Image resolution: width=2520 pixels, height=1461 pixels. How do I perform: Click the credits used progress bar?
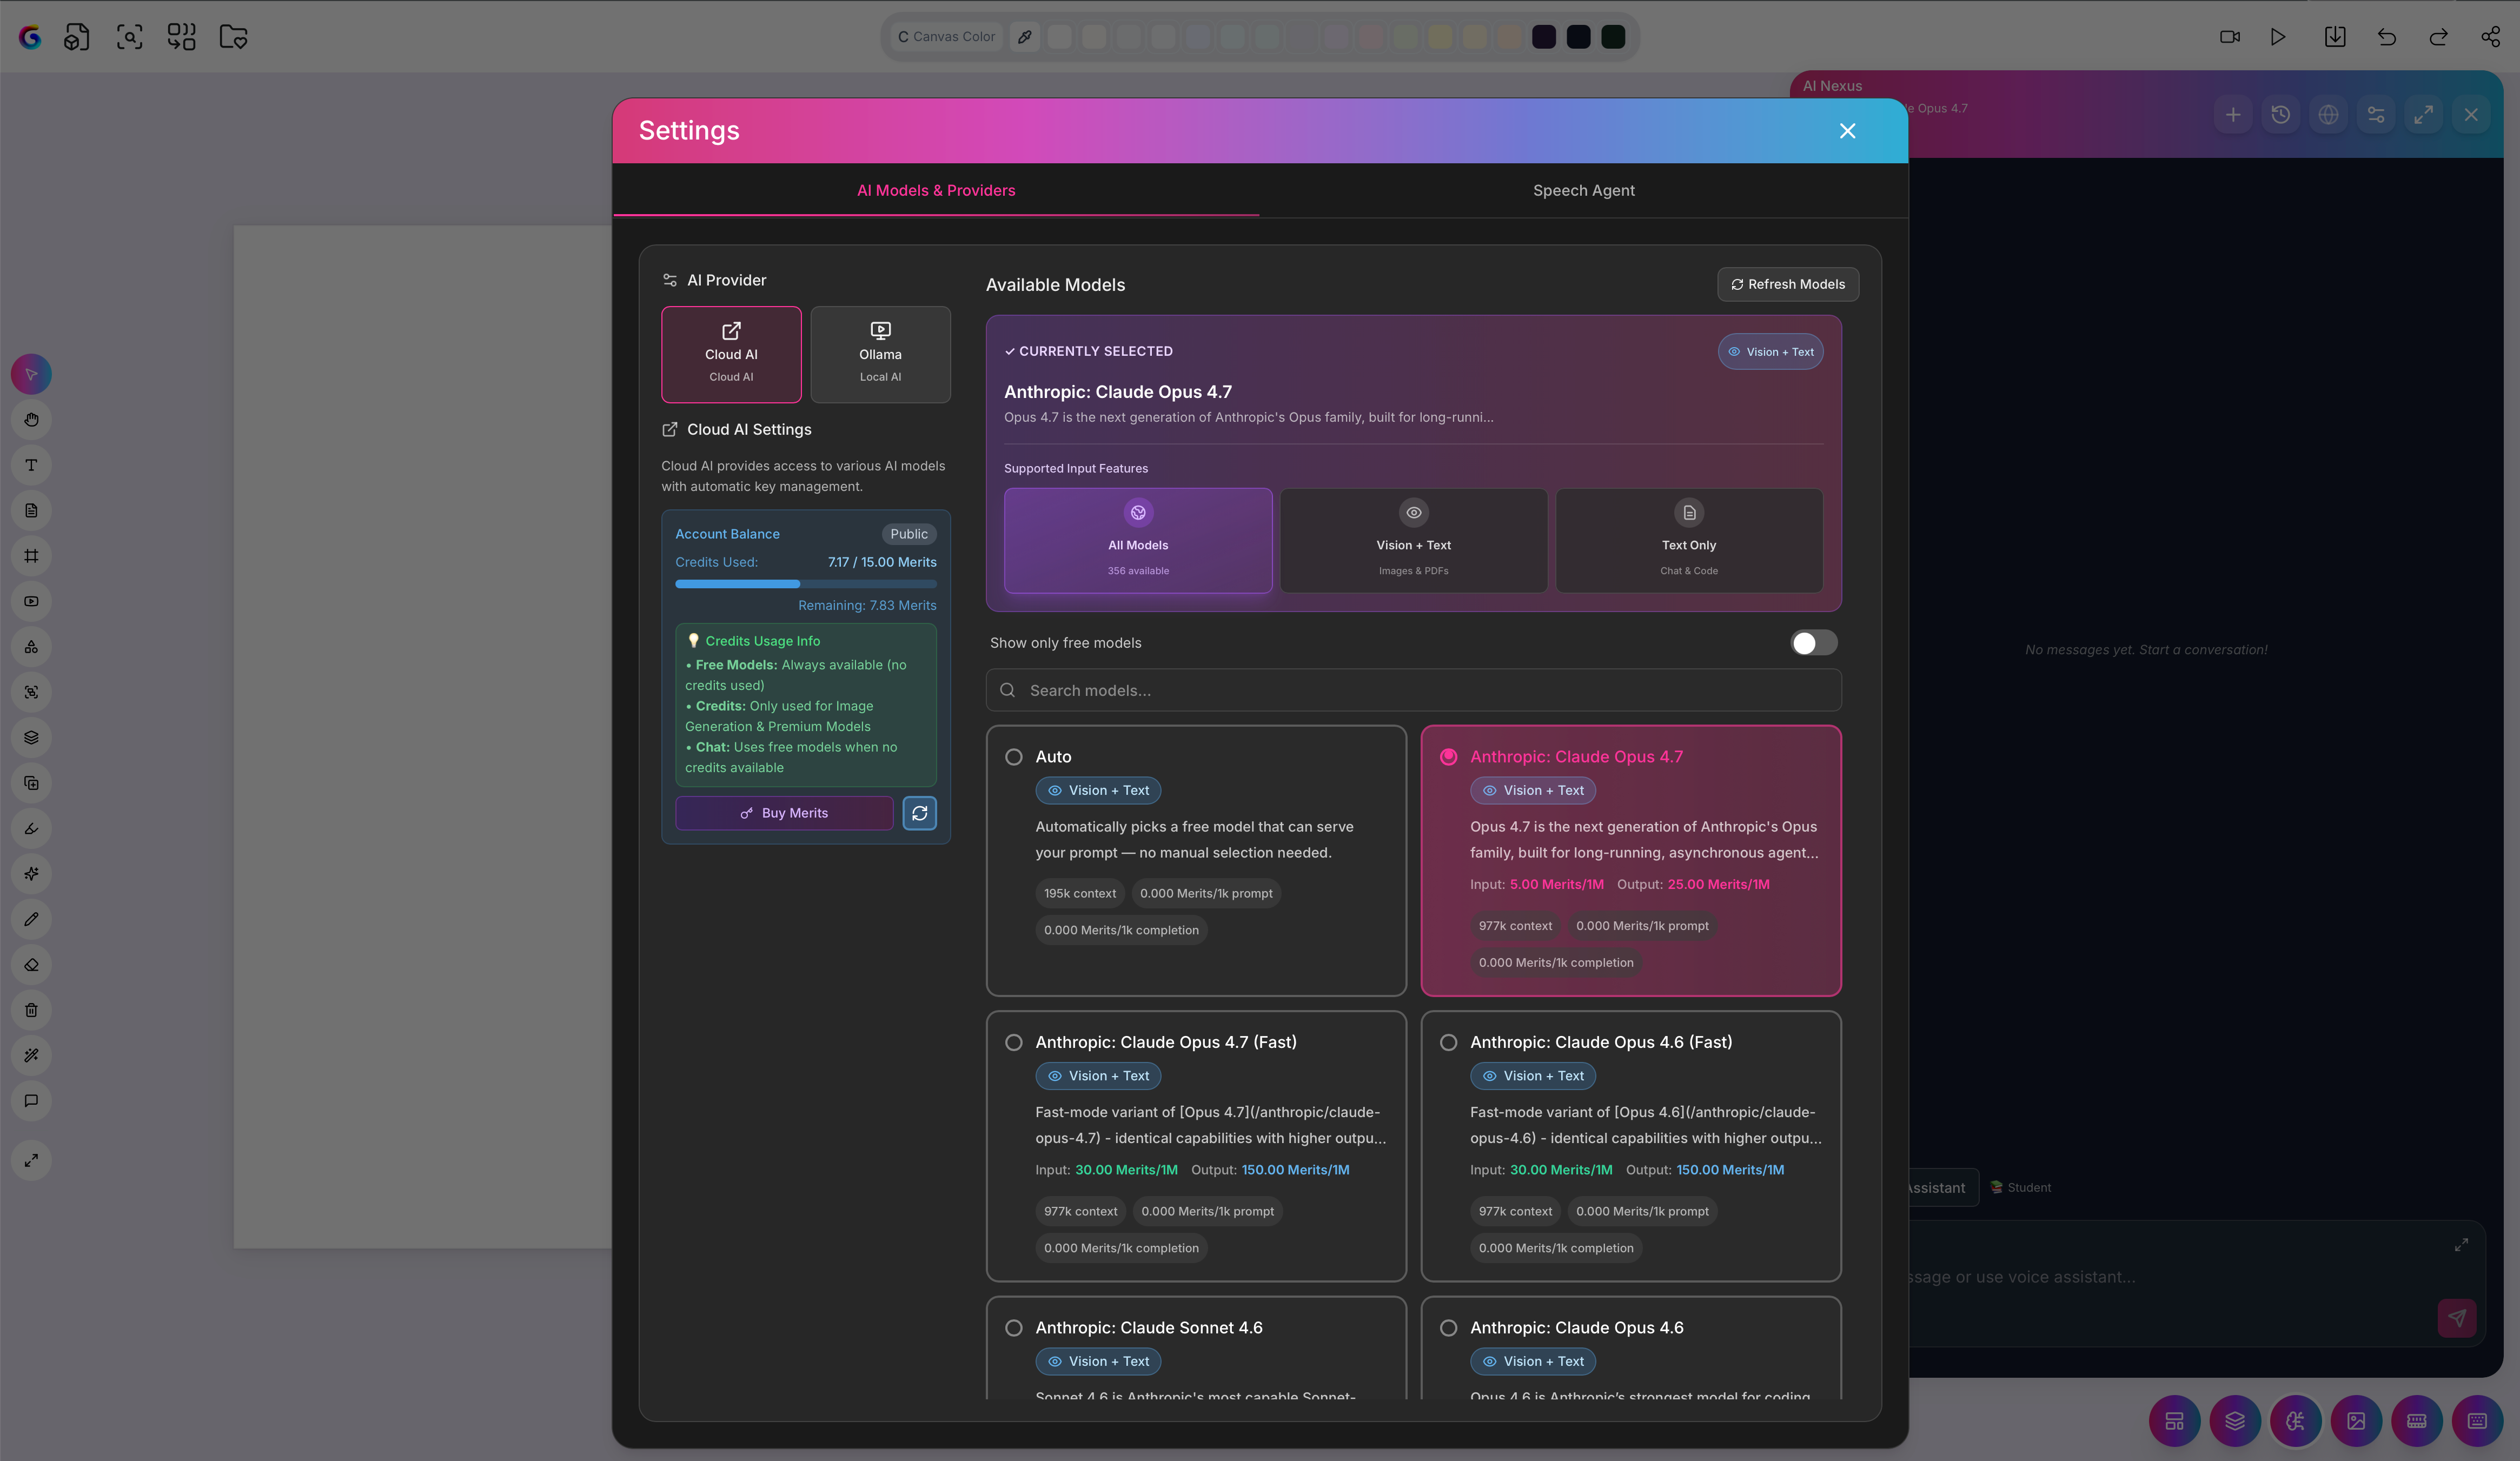pyautogui.click(x=806, y=584)
